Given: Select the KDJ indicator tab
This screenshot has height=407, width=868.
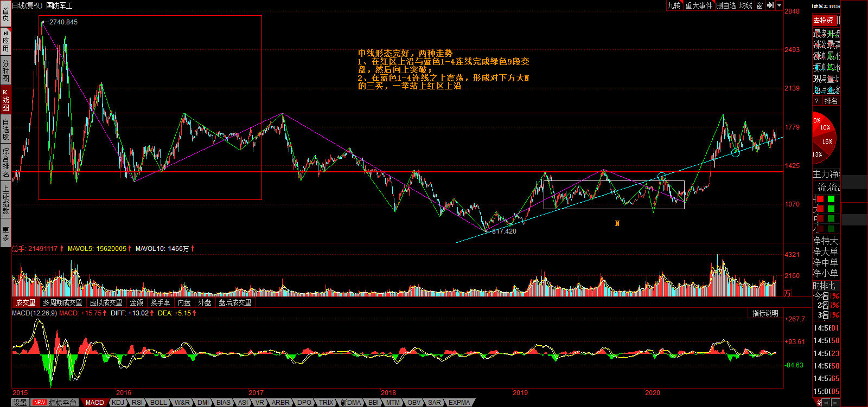Looking at the screenshot, I should click(118, 403).
